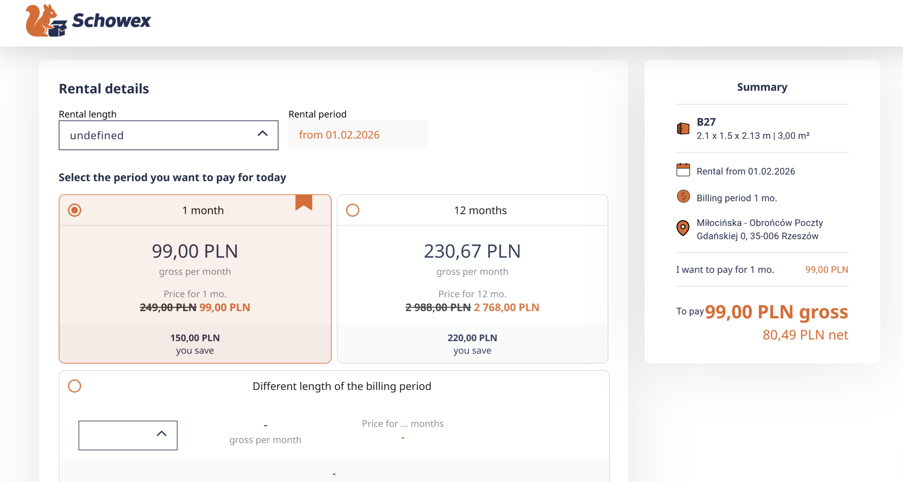The image size is (903, 482).
Task: Click the B27 storage box icon
Action: [683, 128]
